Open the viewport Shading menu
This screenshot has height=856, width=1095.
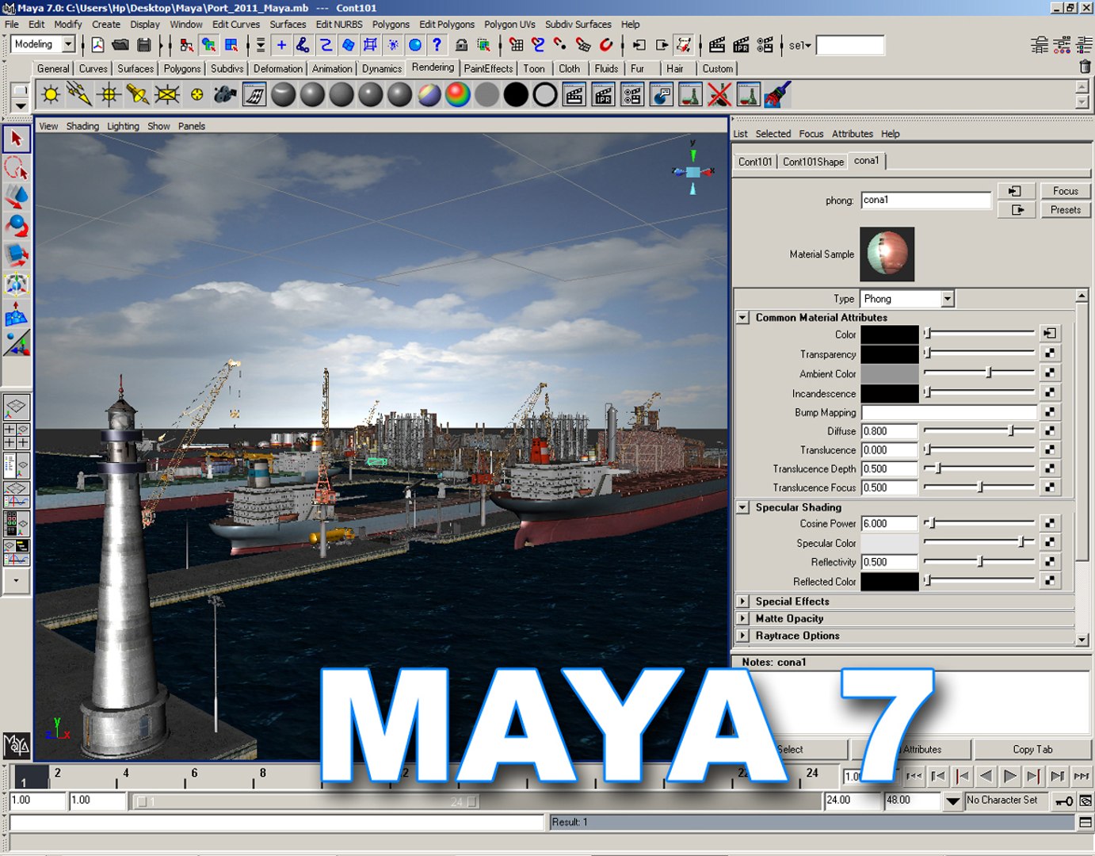pyautogui.click(x=82, y=126)
